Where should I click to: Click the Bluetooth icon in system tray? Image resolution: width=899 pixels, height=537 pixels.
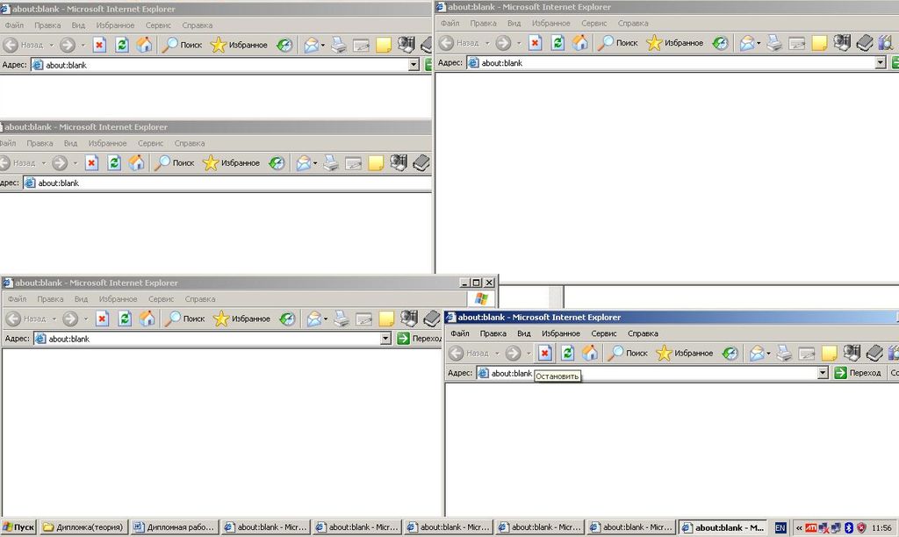coord(849,527)
